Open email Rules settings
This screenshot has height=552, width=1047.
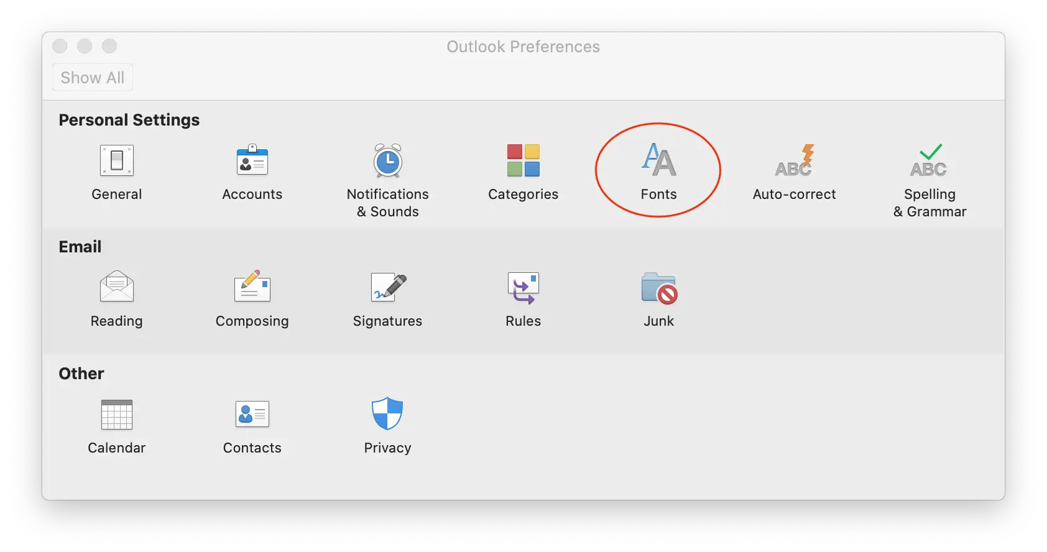[x=523, y=287]
